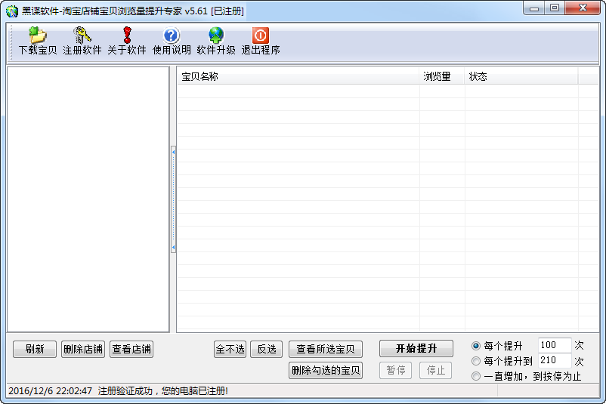Sort by 宝贝名称 column header
The width and height of the screenshot is (606, 404).
(x=298, y=76)
